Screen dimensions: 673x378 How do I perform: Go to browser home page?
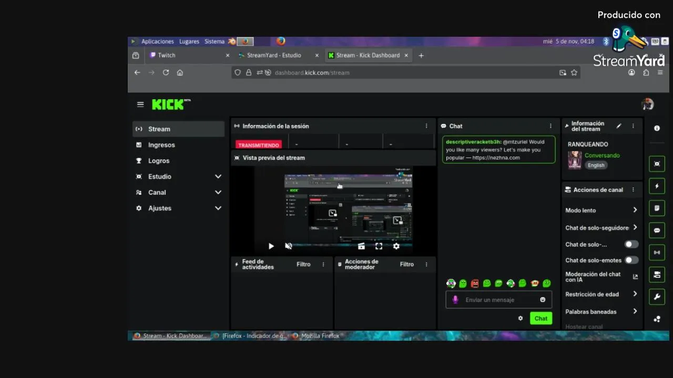(180, 72)
